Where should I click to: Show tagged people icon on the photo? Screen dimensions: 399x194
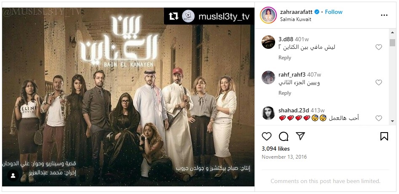13,175
